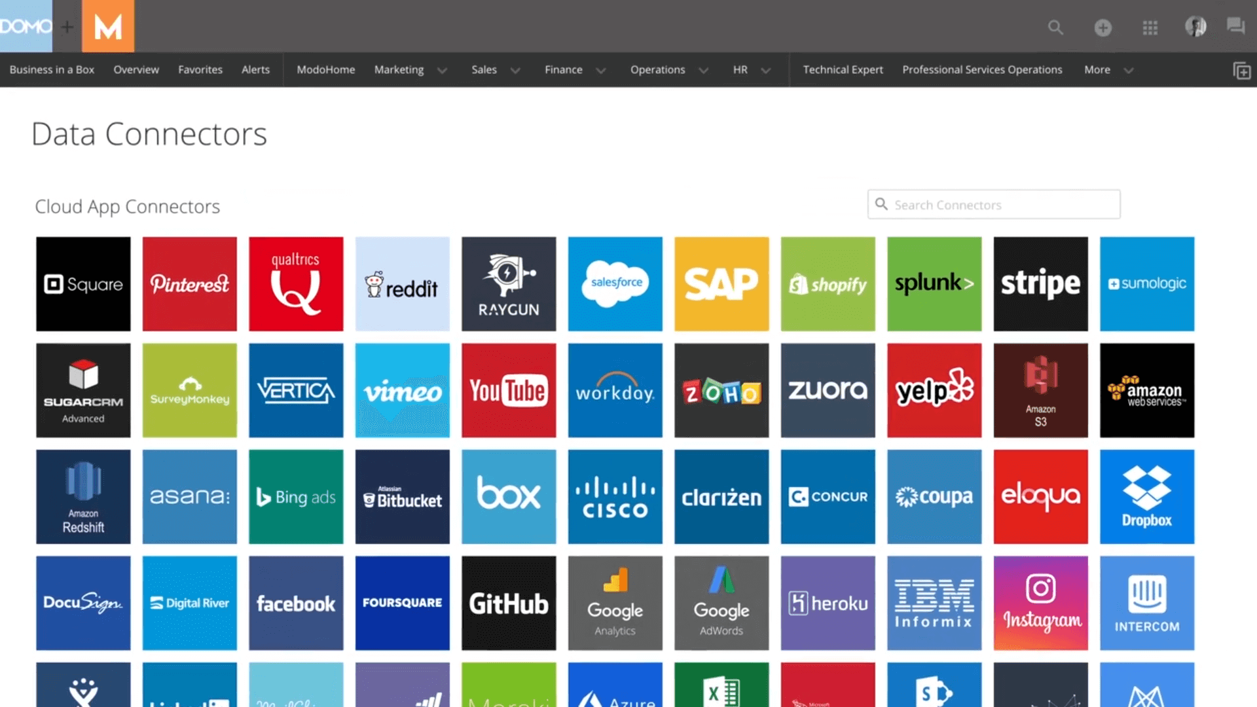
Task: Choose the Sumologic connector
Action: [1147, 284]
